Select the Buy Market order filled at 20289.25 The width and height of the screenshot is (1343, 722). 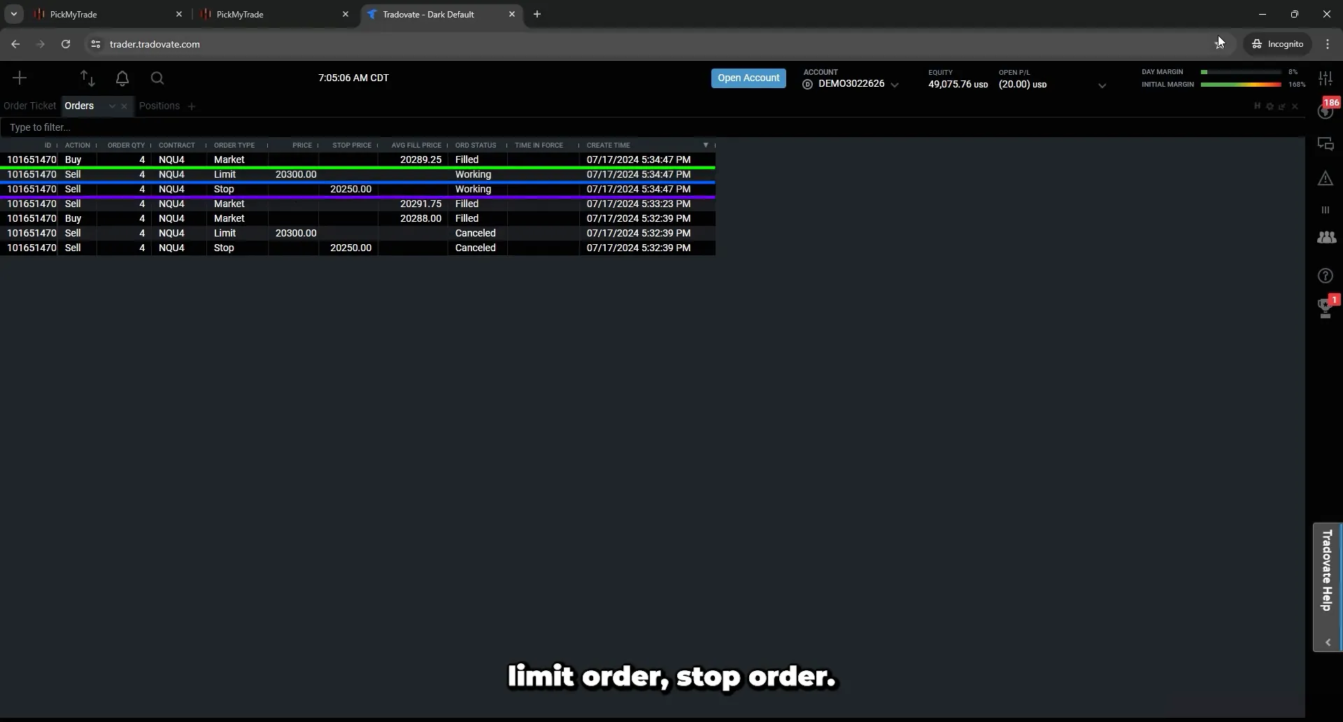coord(357,160)
